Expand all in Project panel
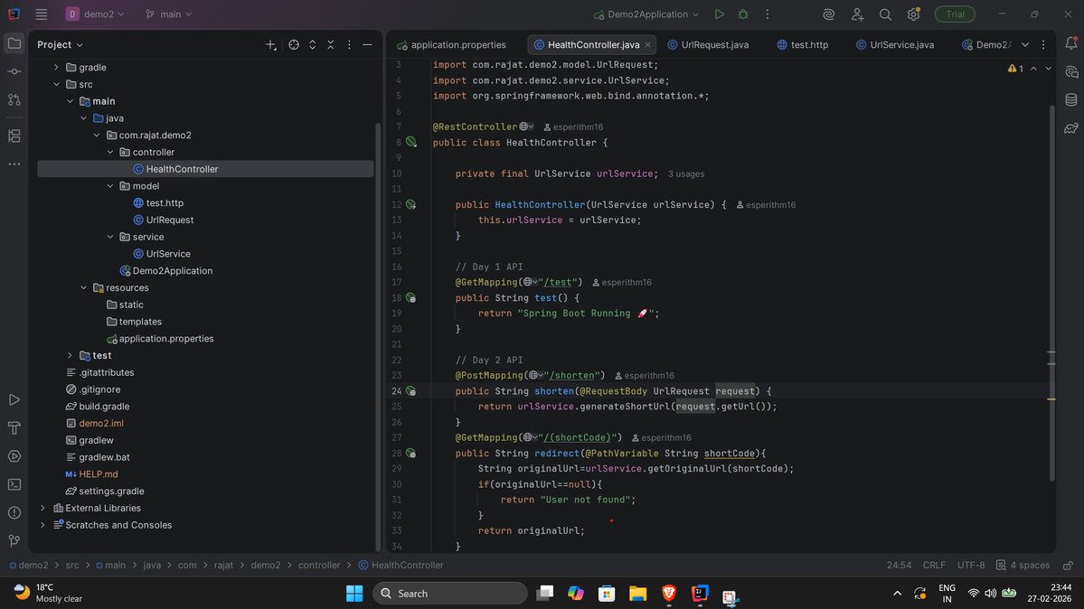 pyautogui.click(x=313, y=44)
